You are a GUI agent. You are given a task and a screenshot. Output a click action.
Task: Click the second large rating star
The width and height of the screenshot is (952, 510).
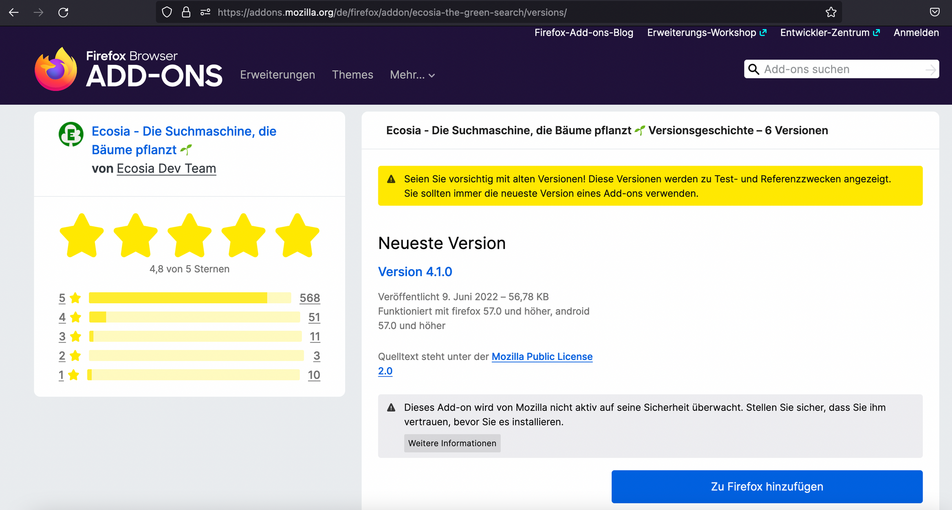[136, 236]
